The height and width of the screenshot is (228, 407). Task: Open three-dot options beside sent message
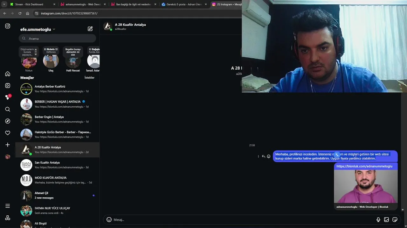[x=258, y=156]
